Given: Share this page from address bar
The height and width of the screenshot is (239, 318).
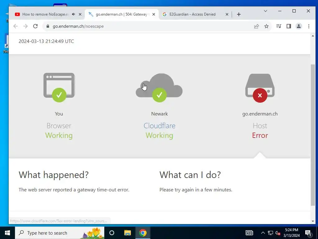Looking at the screenshot, I should click(x=256, y=26).
